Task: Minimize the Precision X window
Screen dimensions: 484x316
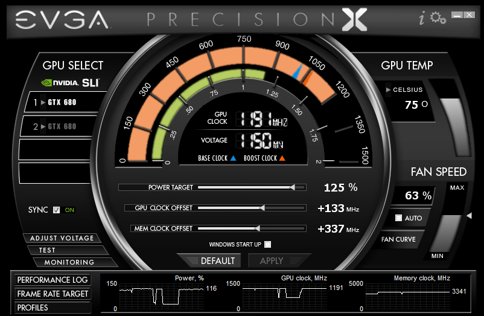Action: [x=457, y=15]
